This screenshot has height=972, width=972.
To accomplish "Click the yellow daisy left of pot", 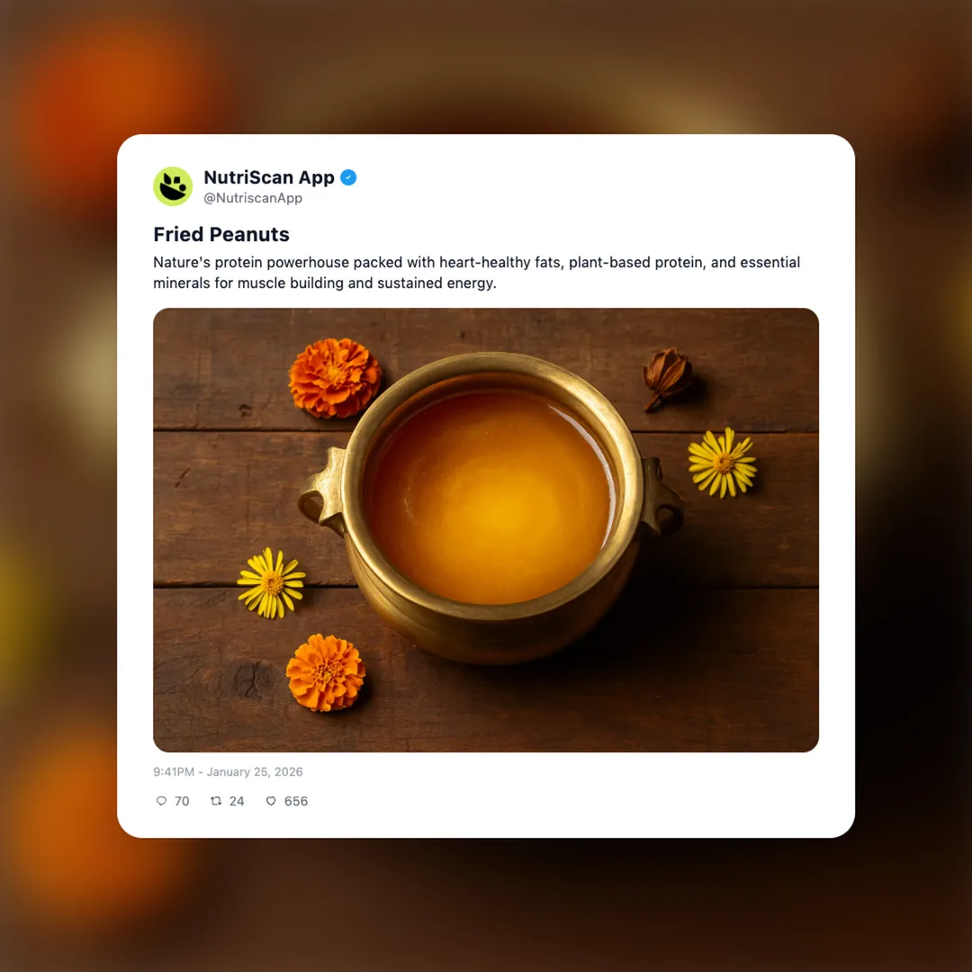I will coord(272,582).
